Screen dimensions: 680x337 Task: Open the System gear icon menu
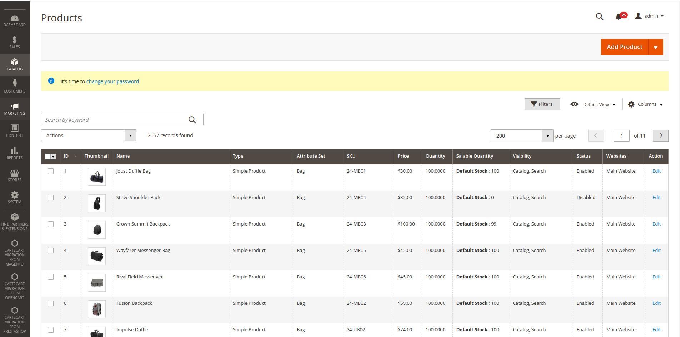tap(15, 198)
